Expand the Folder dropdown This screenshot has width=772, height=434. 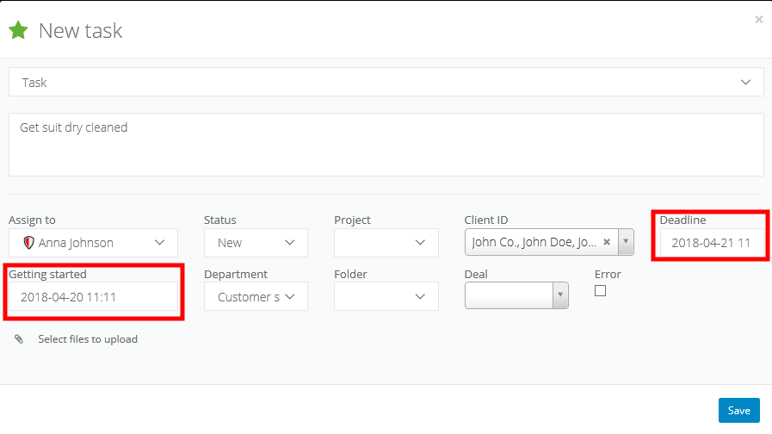[x=420, y=297]
